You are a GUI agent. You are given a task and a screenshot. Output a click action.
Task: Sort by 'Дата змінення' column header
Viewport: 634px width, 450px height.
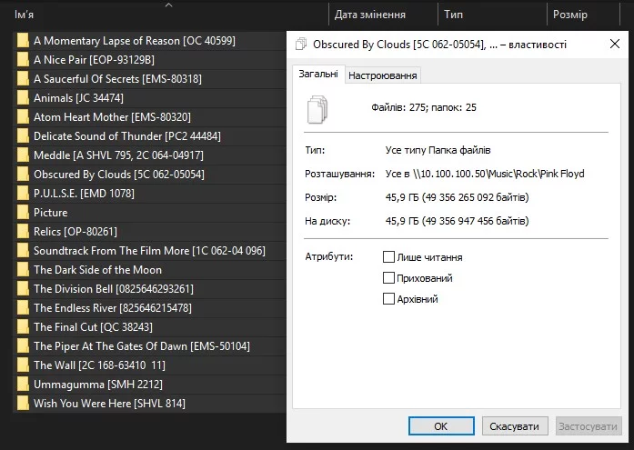[x=369, y=15]
